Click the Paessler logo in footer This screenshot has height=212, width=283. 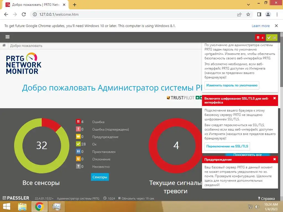[x=16, y=198]
